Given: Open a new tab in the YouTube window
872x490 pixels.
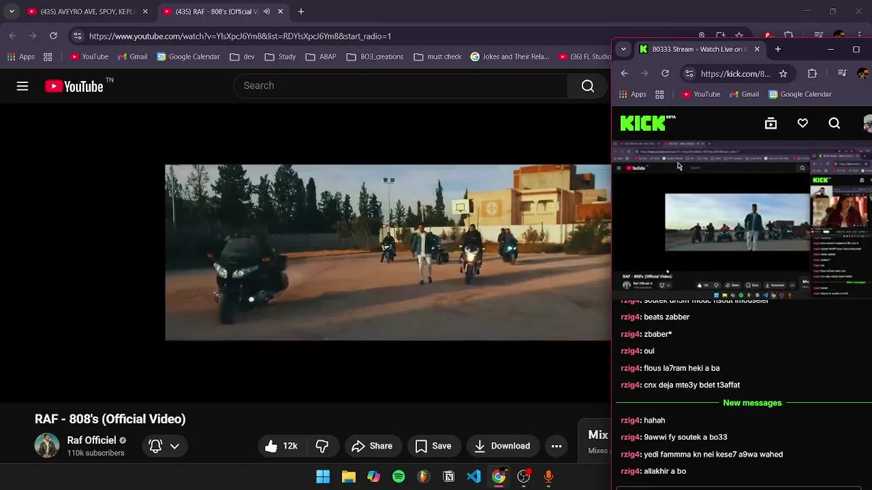Looking at the screenshot, I should (301, 12).
